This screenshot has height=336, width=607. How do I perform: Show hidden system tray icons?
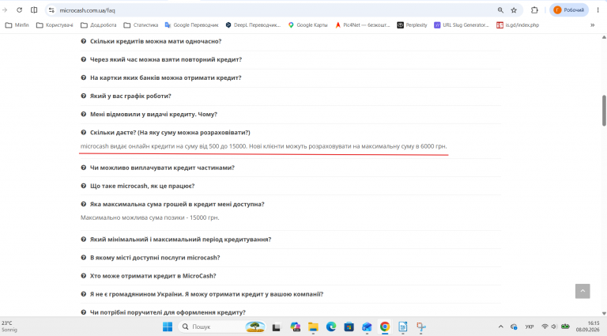coord(500,327)
